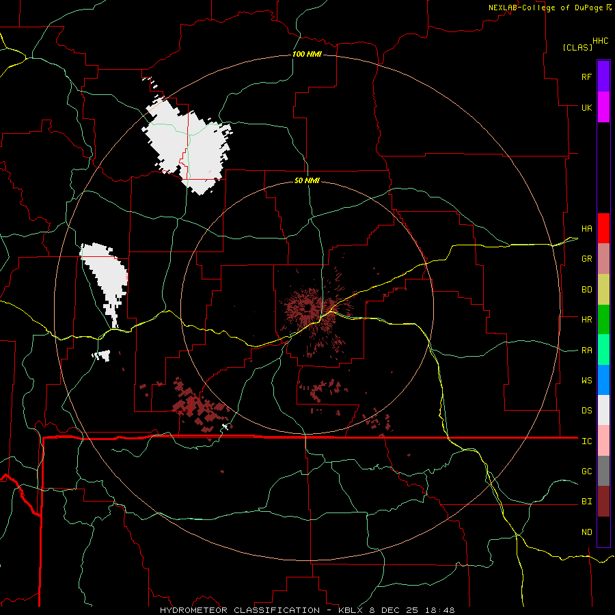This screenshot has height=615, width=615.
Task: Click the GC gray legend swatch
Action: (603, 471)
